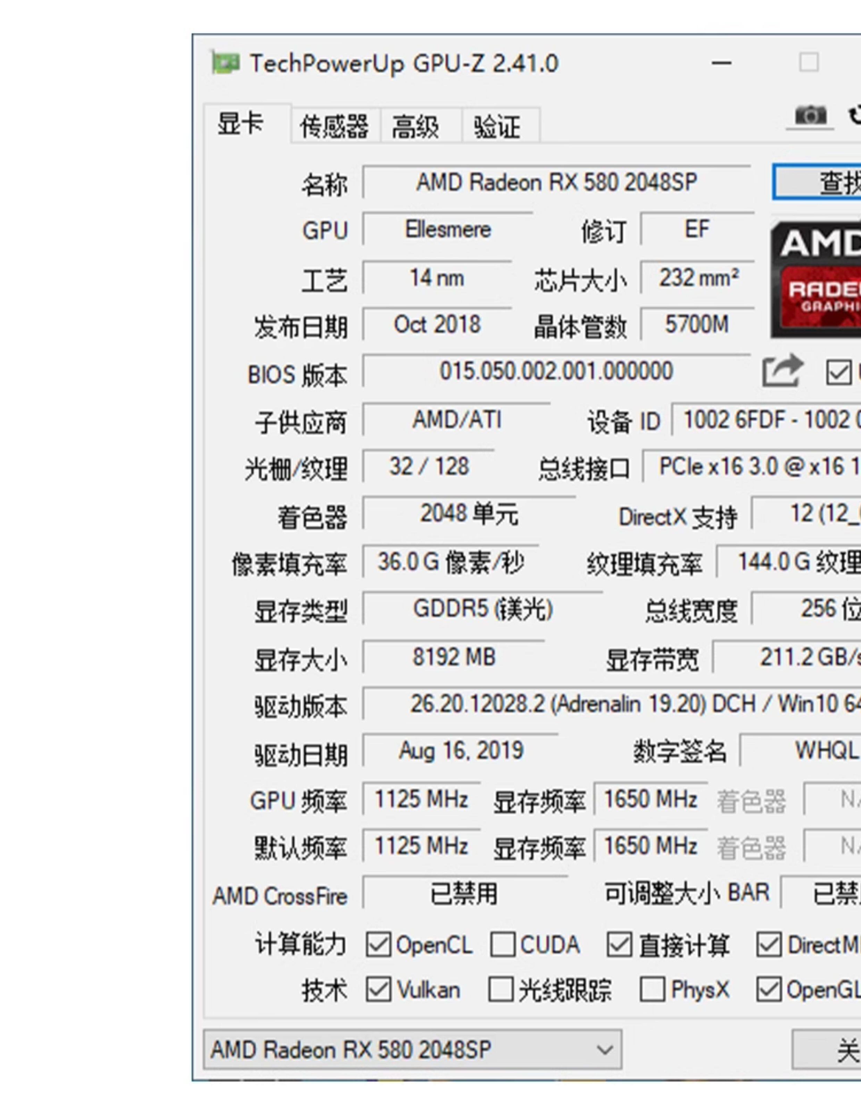Click the 默认频率 field 1125 MHz
The width and height of the screenshot is (861, 1109).
[x=421, y=846]
